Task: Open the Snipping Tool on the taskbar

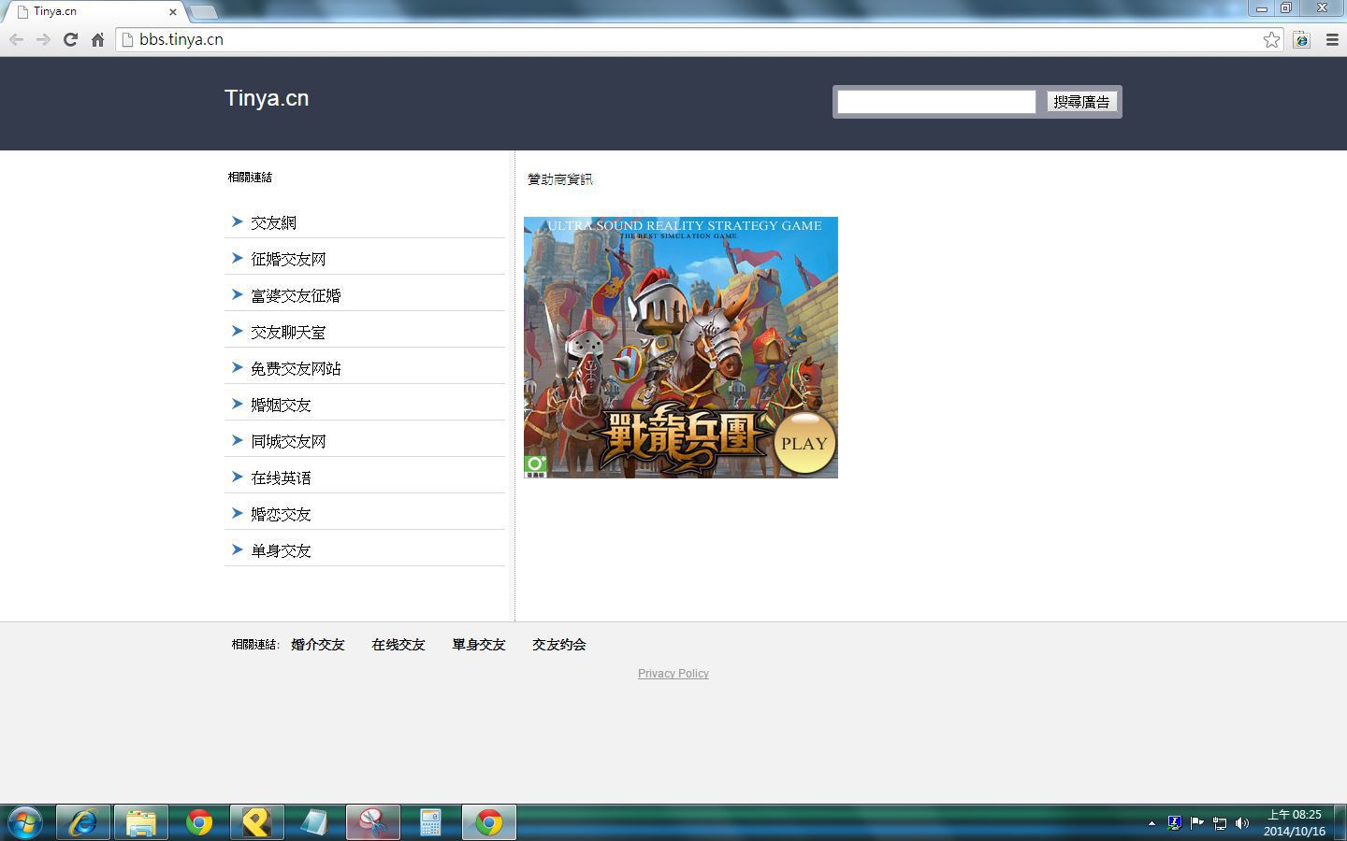Action: pyautogui.click(x=373, y=822)
